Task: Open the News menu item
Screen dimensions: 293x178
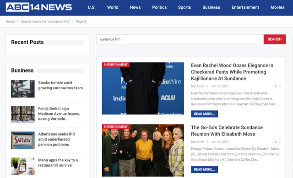Action: tap(136, 7)
